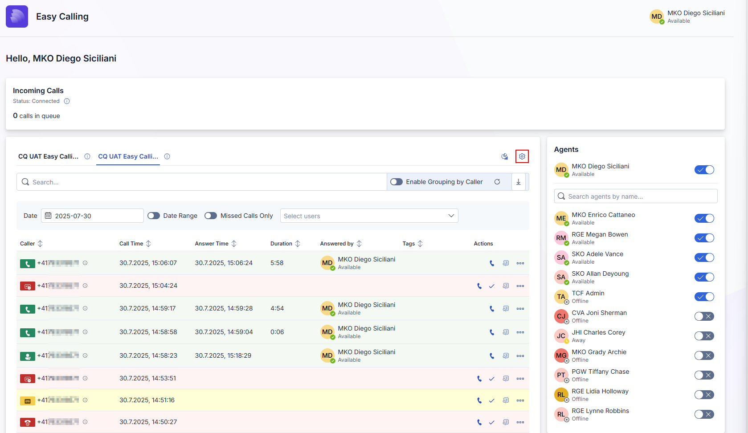Open call details for the 14:59:17 call

[x=506, y=309]
